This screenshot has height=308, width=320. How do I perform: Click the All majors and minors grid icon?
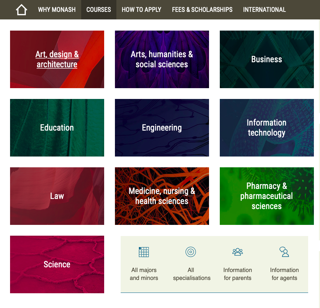[x=144, y=252]
